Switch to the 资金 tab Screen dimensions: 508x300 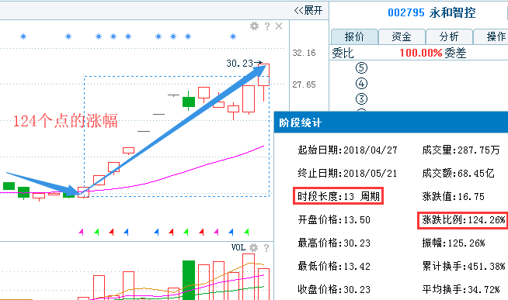click(x=402, y=36)
